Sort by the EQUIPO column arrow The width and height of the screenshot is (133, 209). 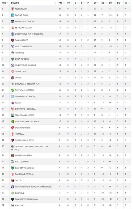pos(55,3)
